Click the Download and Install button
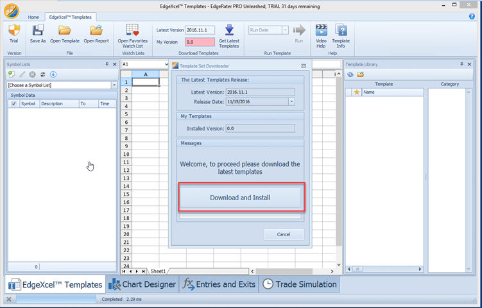This screenshot has height=308, width=482. (240, 198)
